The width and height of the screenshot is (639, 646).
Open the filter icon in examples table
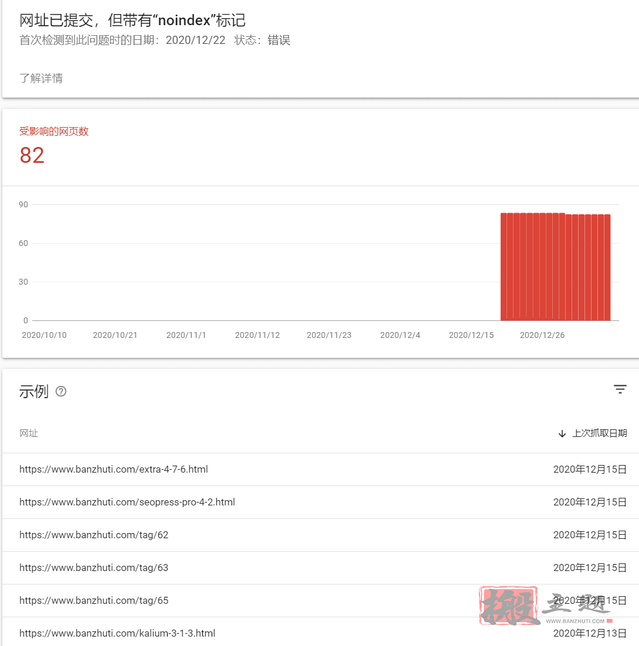click(x=620, y=389)
